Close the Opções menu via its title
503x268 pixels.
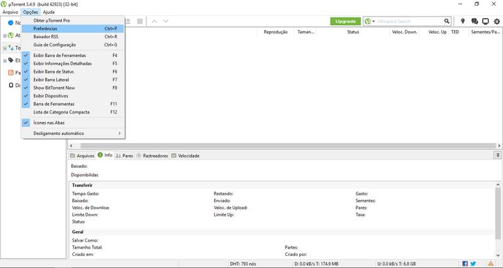click(x=30, y=12)
